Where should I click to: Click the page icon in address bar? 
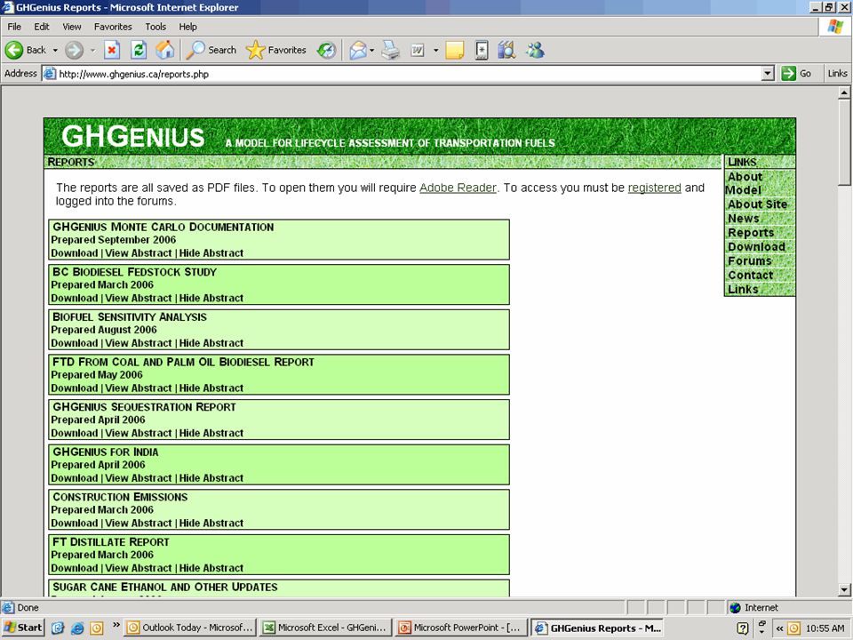[50, 74]
